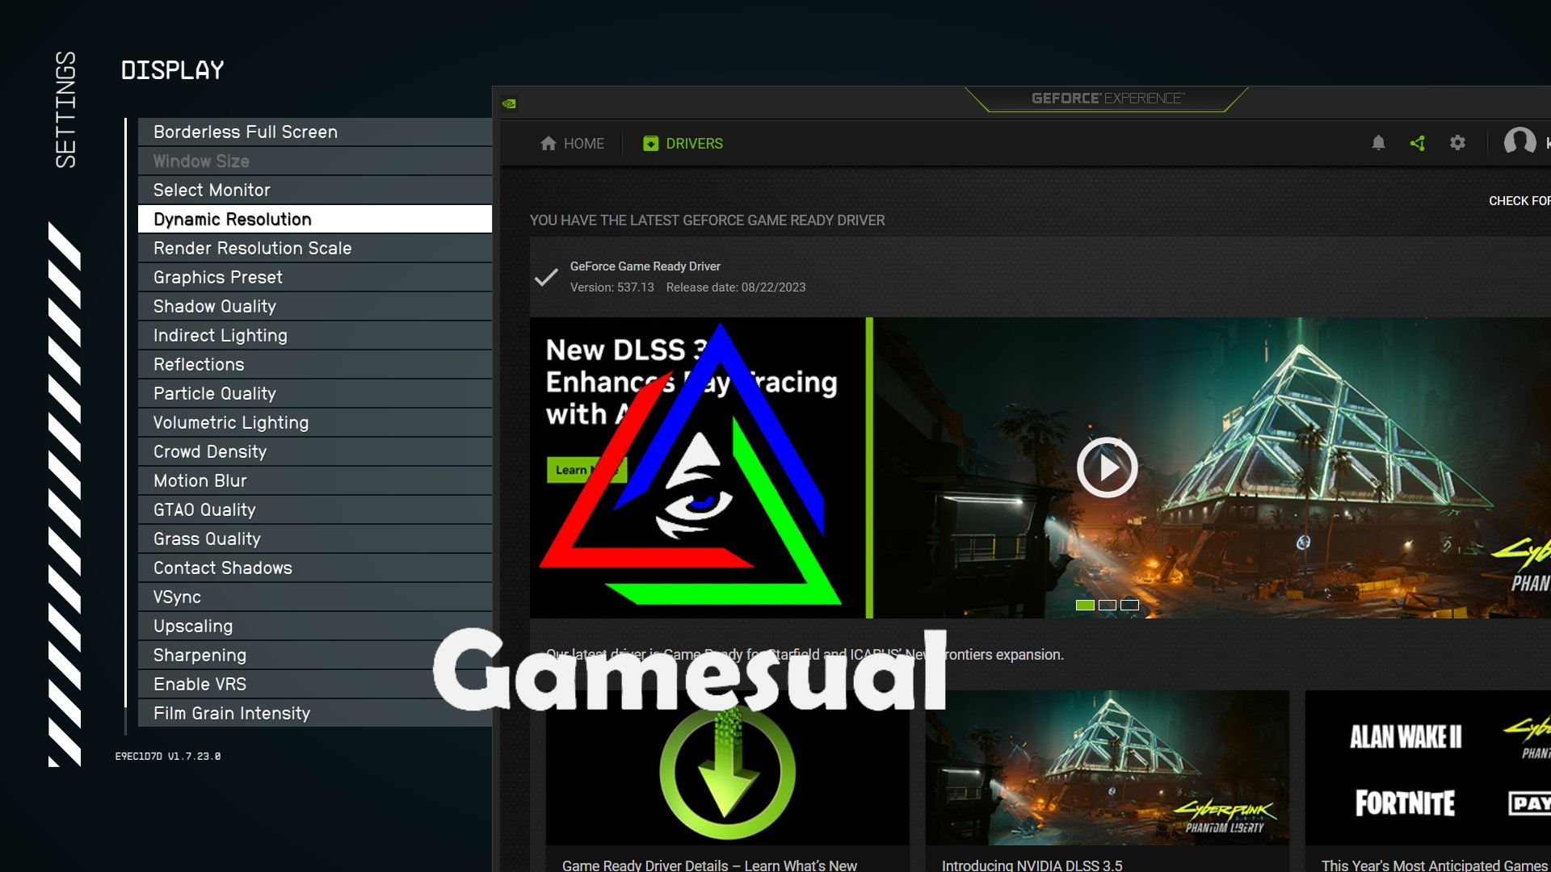The width and height of the screenshot is (1551, 872).
Task: Click the user profile avatar
Action: [x=1519, y=142]
